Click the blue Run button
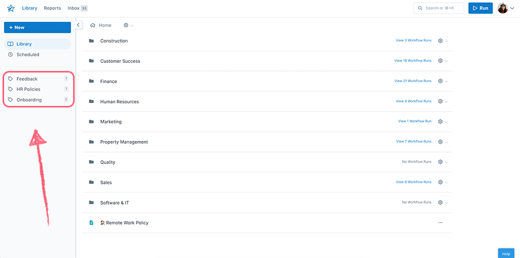Viewport: 520px width, 258px height. [480, 8]
